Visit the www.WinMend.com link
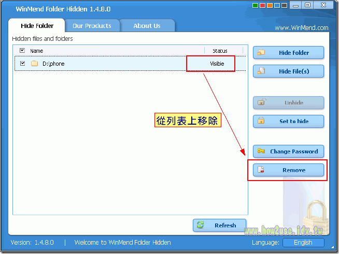 [x=301, y=28]
